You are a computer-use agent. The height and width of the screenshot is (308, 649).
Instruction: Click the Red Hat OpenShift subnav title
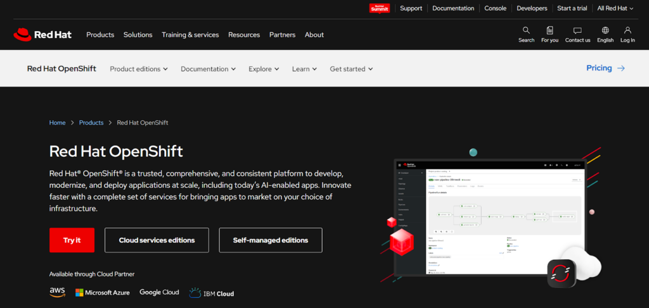click(61, 68)
